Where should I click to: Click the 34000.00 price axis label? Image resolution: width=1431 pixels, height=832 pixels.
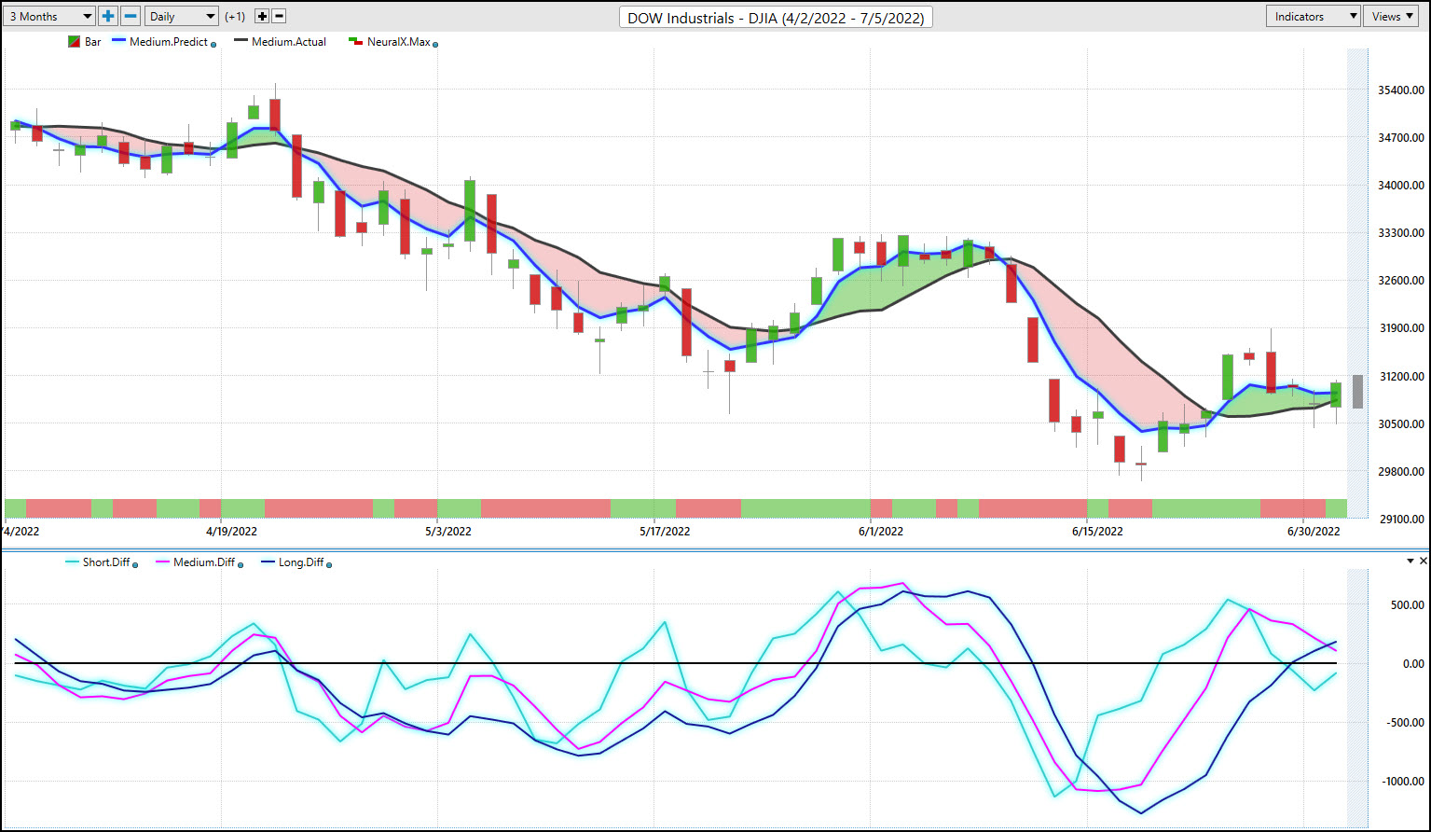point(1399,186)
